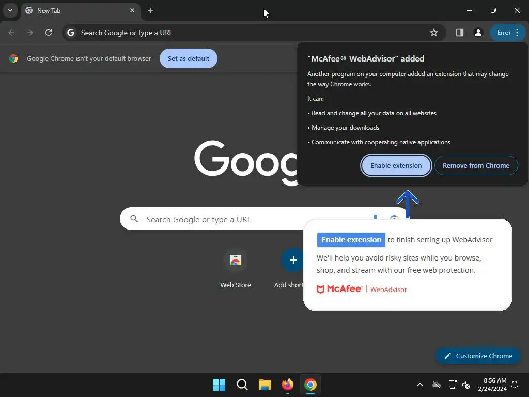
Task: Click the OneDrive cloud tray icon
Action: pos(437,385)
